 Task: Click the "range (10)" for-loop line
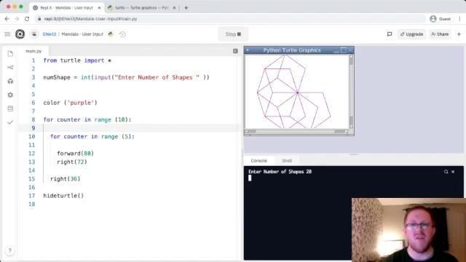tap(87, 119)
